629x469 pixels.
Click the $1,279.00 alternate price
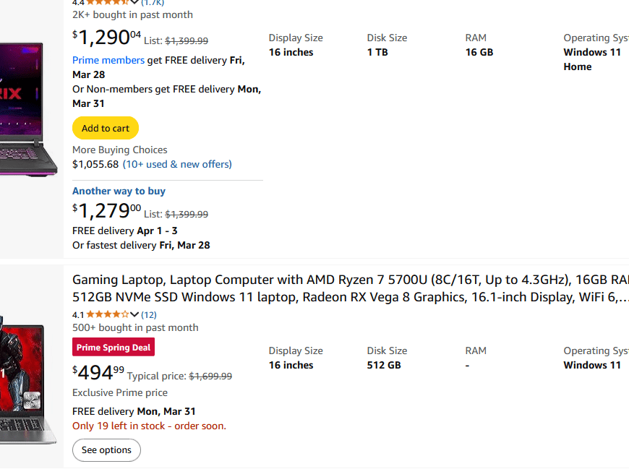tap(106, 210)
